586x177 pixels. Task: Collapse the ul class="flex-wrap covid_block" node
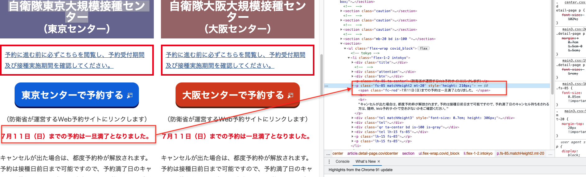click(345, 48)
